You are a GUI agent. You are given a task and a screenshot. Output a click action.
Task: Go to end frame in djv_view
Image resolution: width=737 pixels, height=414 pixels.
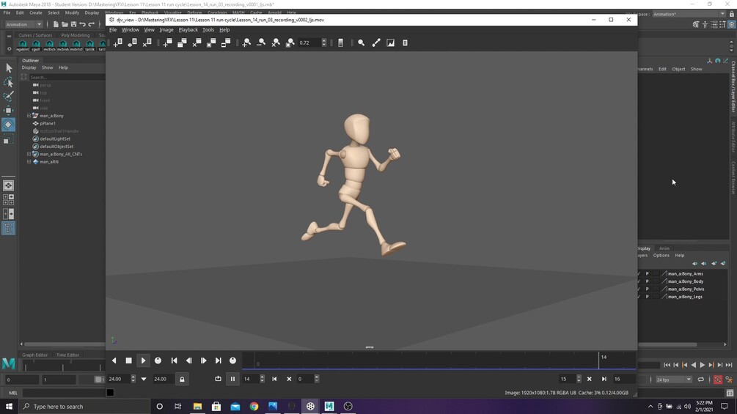(x=218, y=361)
